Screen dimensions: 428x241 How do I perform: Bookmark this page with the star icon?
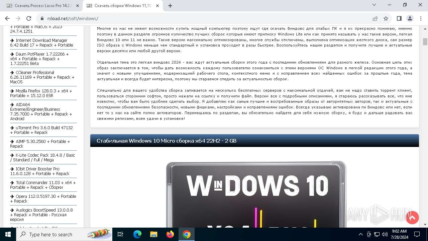click(x=386, y=18)
